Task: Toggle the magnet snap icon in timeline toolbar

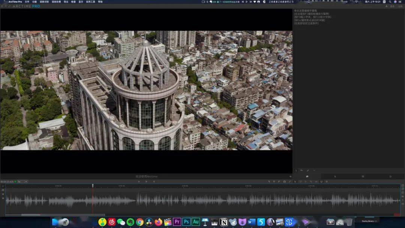Action: coord(321,181)
